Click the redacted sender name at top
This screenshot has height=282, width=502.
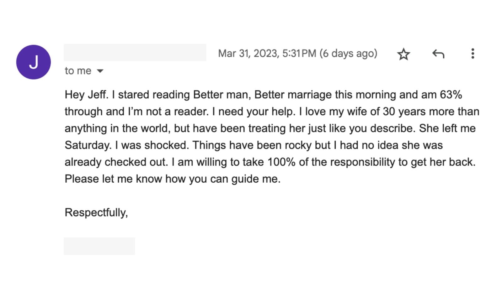click(135, 53)
